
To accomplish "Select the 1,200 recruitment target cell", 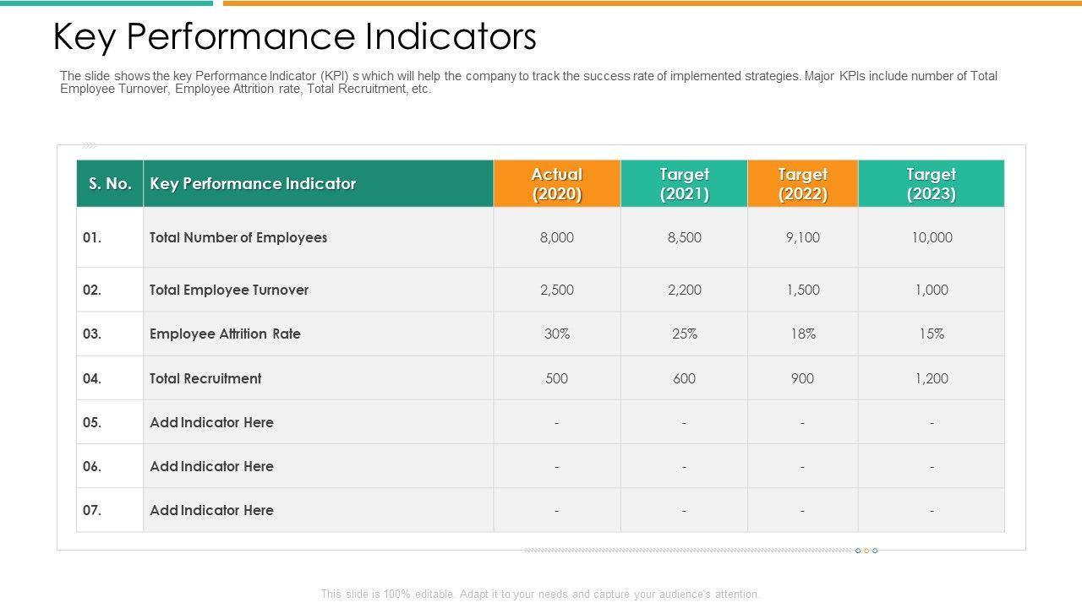I will (x=932, y=378).
